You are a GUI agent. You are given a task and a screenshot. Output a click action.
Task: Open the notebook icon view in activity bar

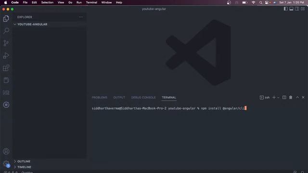point(6,80)
